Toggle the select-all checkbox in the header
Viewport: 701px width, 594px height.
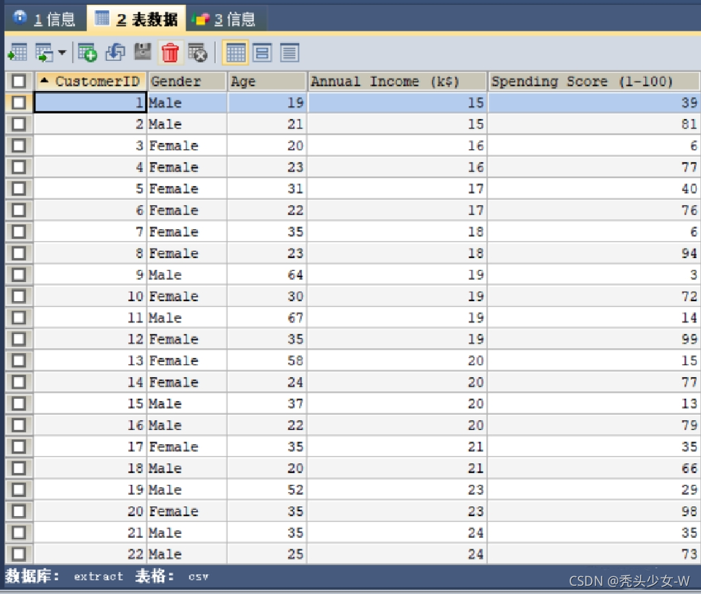tap(18, 81)
